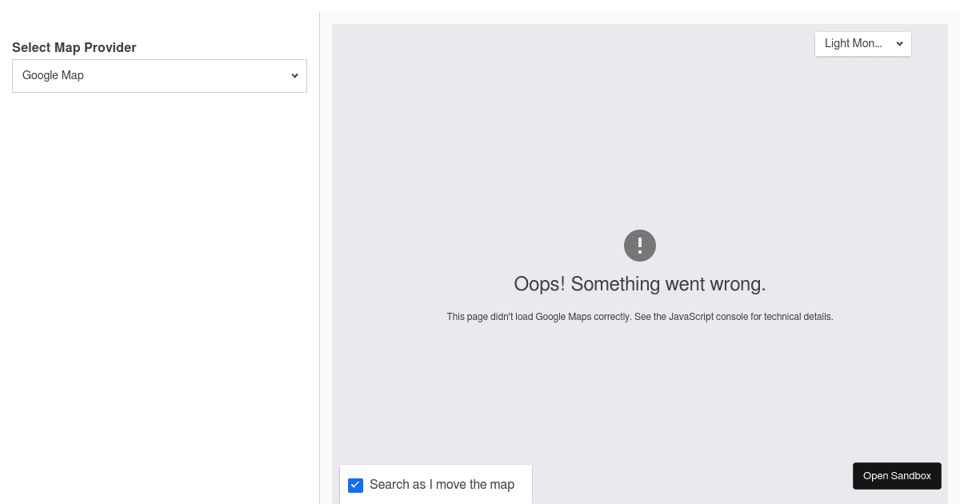This screenshot has height=504, width=960.
Task: Click the "Oops! Something went wrong." heading
Action: tap(639, 284)
